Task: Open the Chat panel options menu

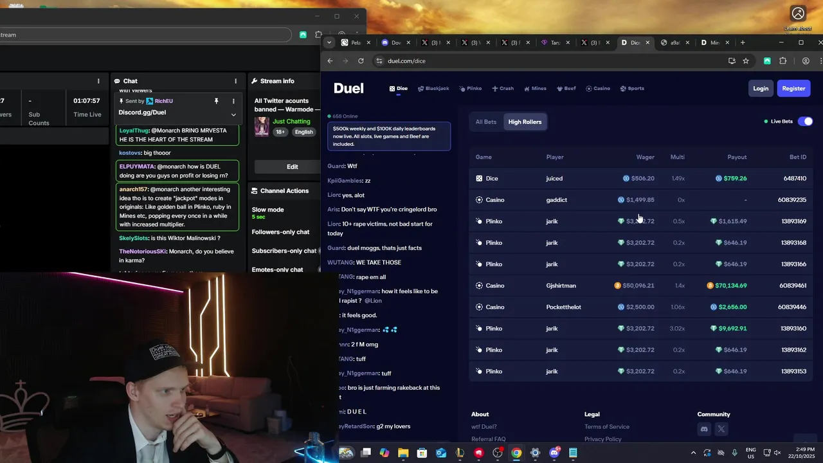Action: 235,81
